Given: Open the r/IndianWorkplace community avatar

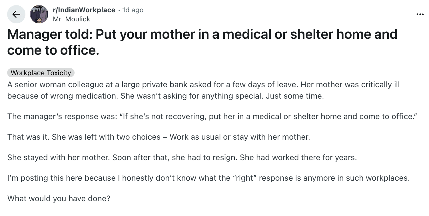Looking at the screenshot, I should [x=39, y=14].
